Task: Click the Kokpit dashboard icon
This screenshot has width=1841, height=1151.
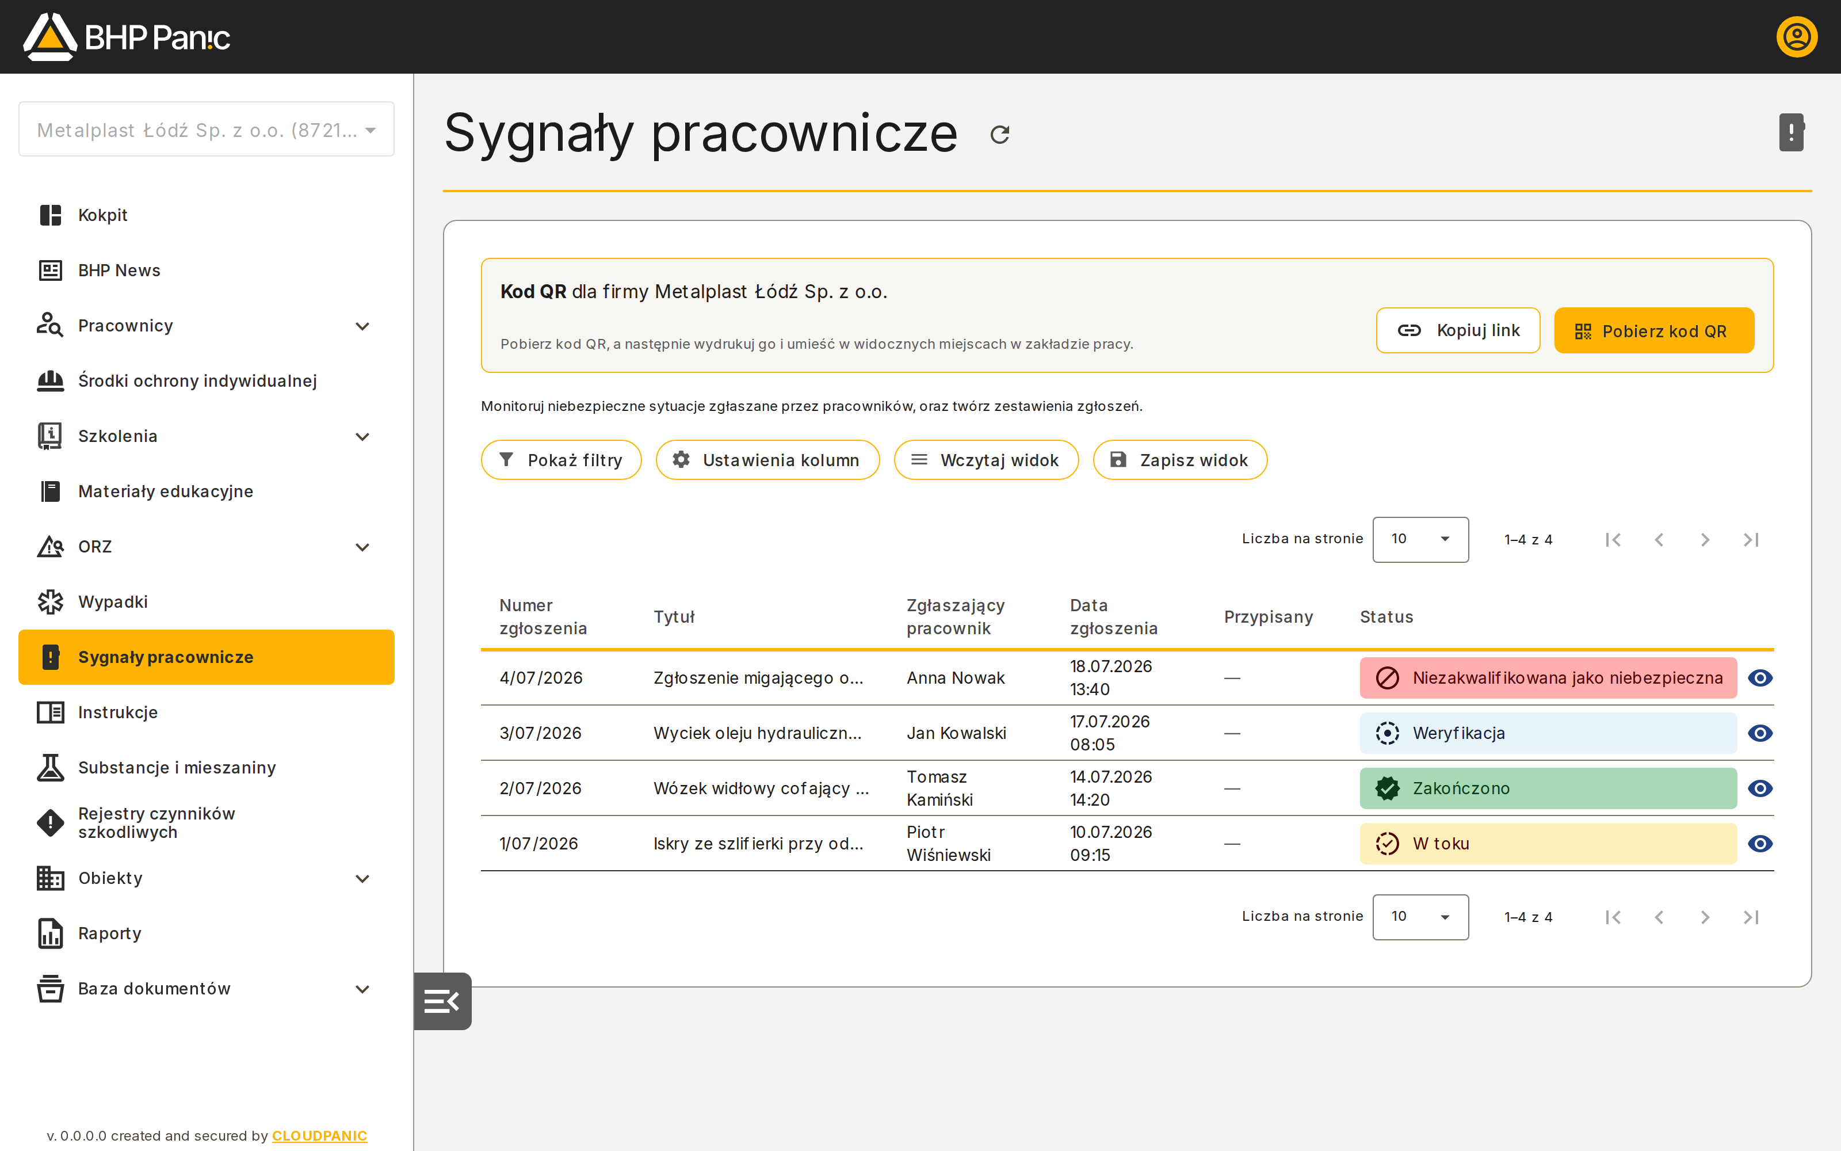Action: (x=50, y=215)
